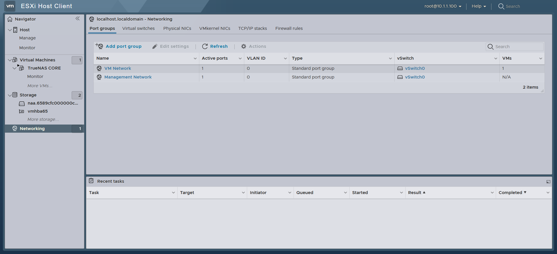Open the vSwitch column dropdown arrow

(496, 59)
